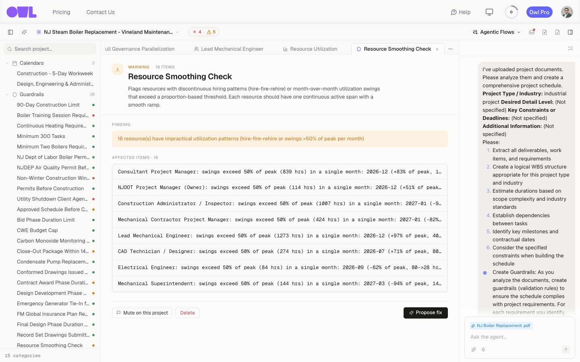The width and height of the screenshot is (580, 362).
Task: Open the Help link icon
Action: 454,12
